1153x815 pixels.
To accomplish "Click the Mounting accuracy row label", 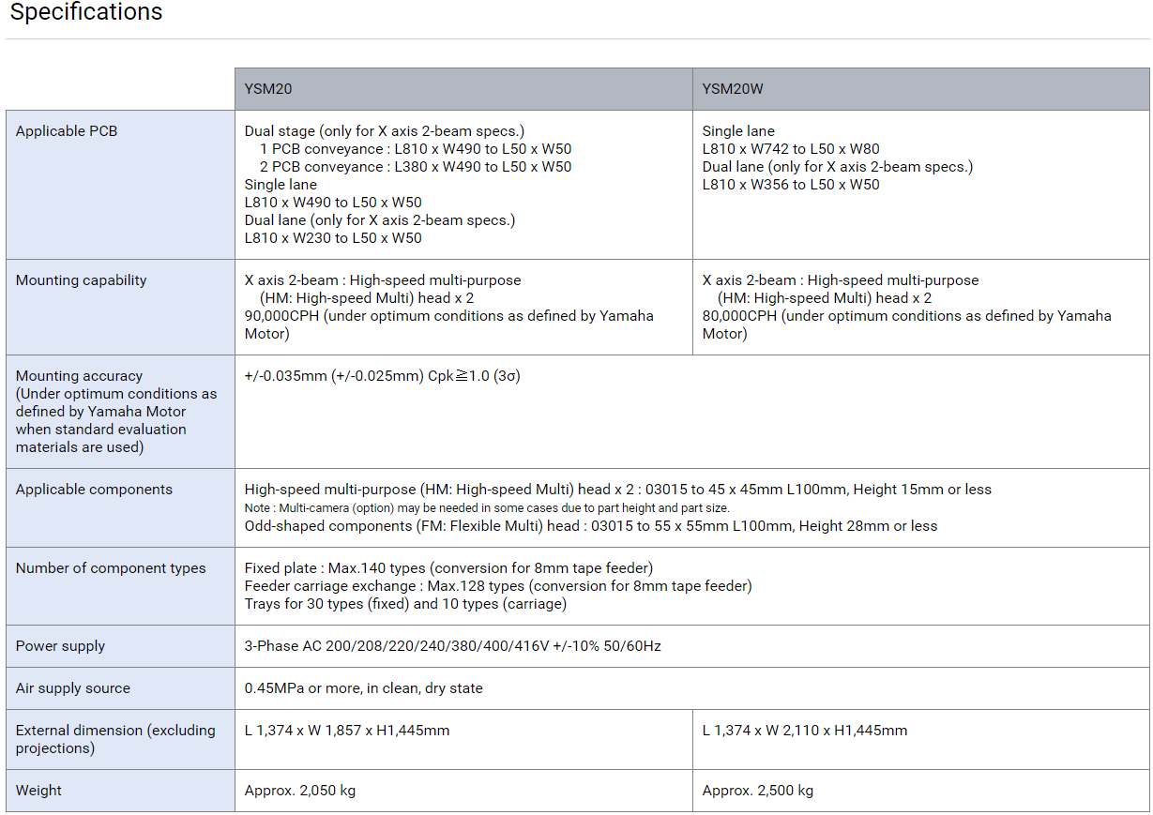I will coord(116,412).
